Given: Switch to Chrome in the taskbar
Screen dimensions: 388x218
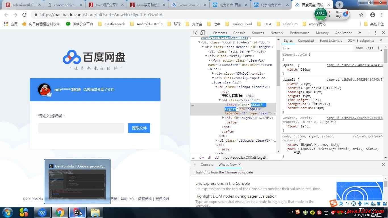Looking at the screenshot, I should (x=60, y=212).
